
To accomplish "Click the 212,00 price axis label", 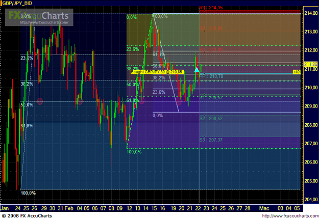I will point(311,50).
